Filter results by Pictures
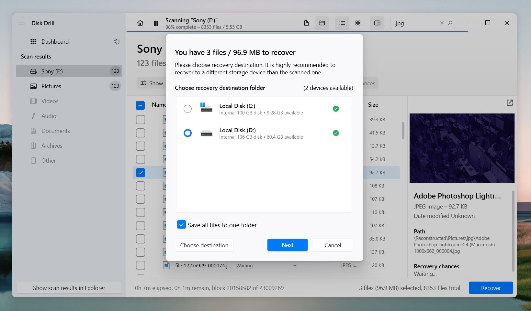This screenshot has width=531, height=311. 69,86
